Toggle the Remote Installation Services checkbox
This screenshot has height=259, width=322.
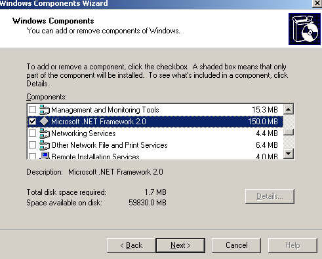point(32,156)
